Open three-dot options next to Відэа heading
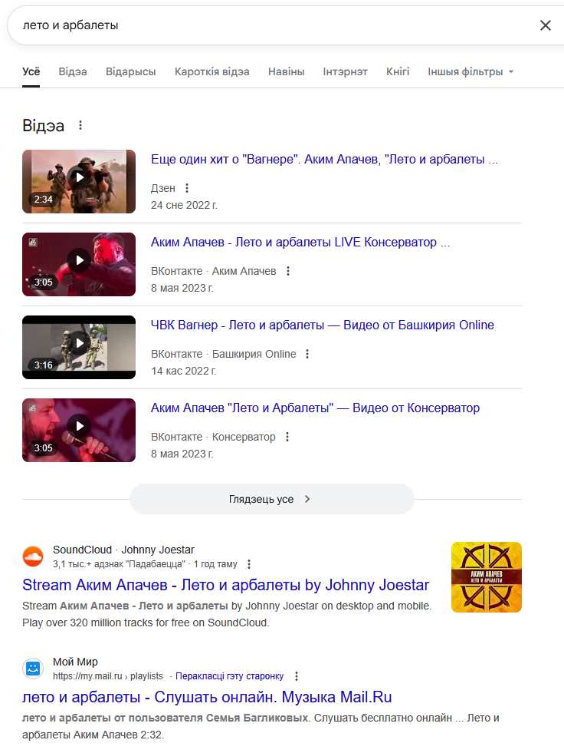The height and width of the screenshot is (753, 564). [x=80, y=125]
